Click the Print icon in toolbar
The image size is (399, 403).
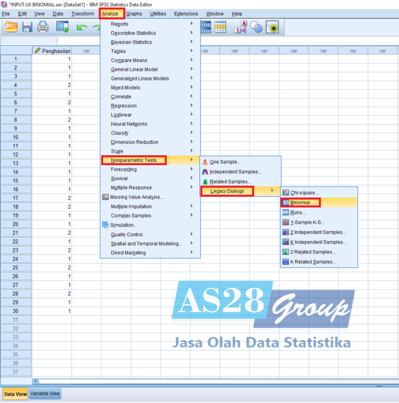[x=43, y=27]
